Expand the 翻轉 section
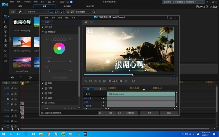Screen dimensions: 219x137 point(43,98)
